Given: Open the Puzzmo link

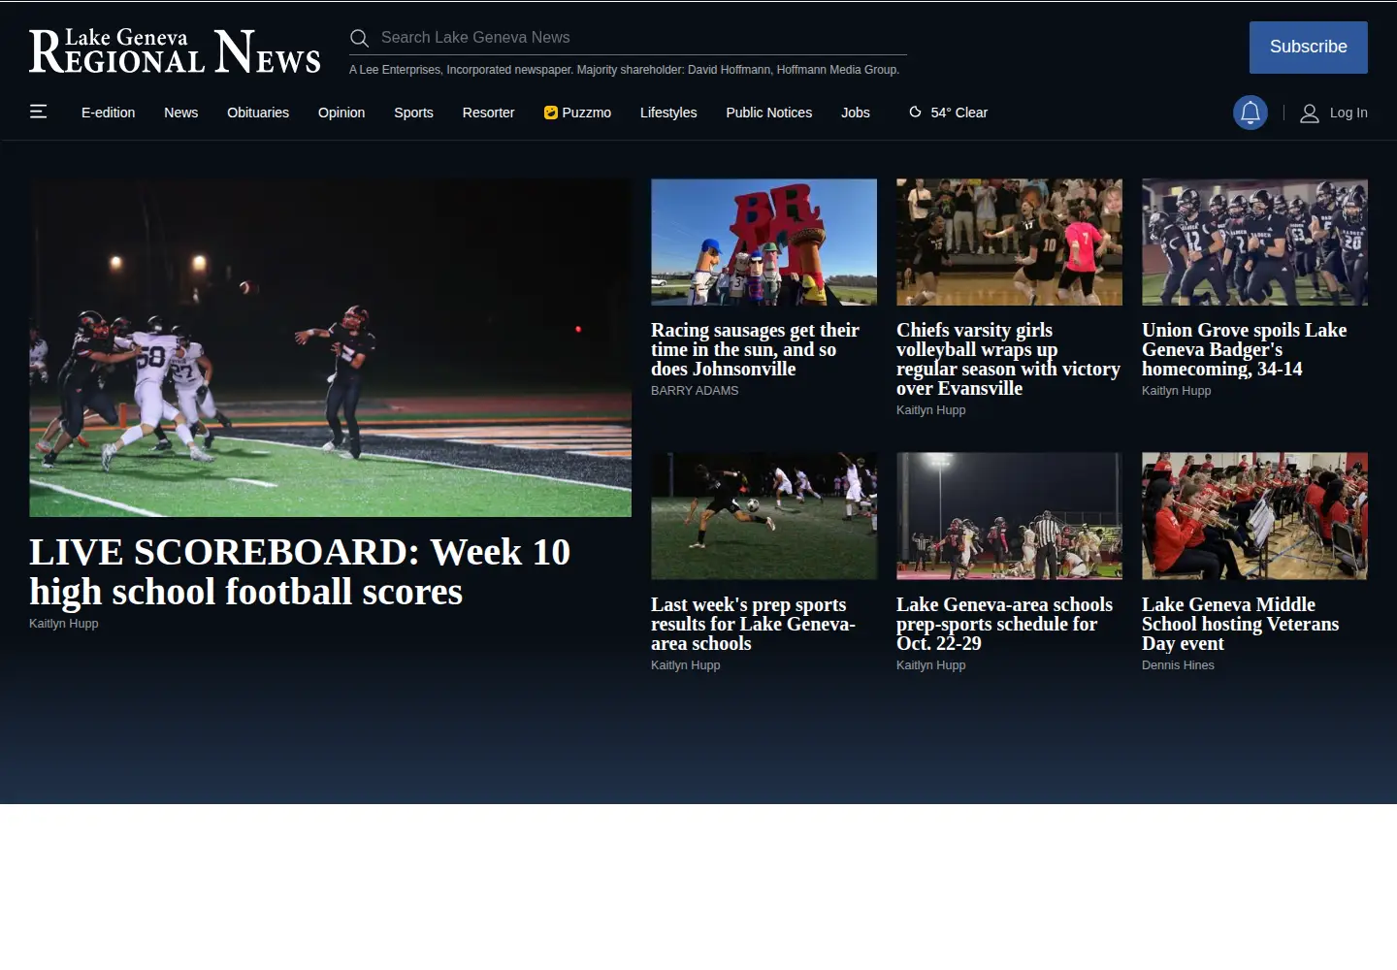Looking at the screenshot, I should tap(578, 113).
